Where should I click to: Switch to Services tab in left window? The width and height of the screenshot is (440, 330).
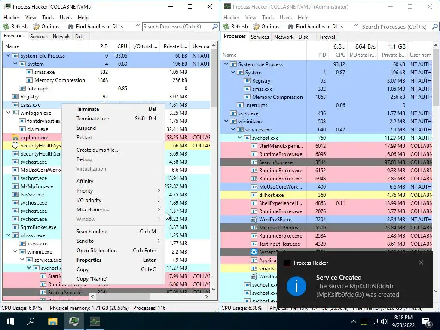click(x=39, y=37)
